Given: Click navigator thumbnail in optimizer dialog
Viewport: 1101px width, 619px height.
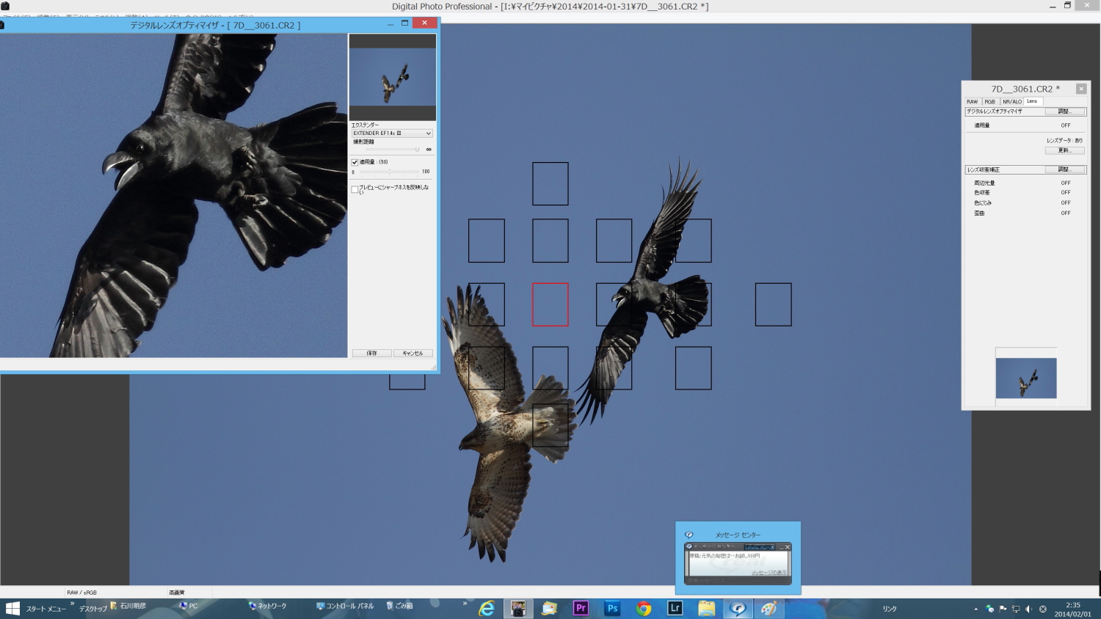Looking at the screenshot, I should point(393,78).
